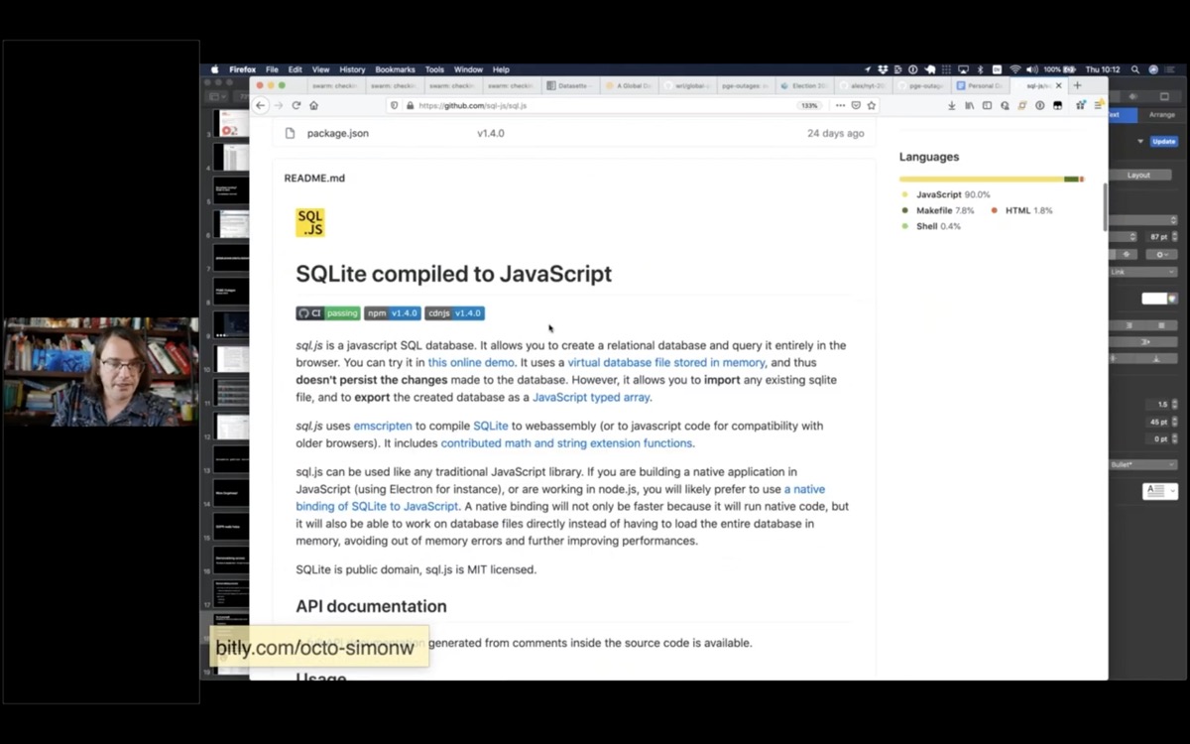This screenshot has width=1190, height=744.
Task: Open Spotlight search magnifier in menu bar
Action: pos(1135,69)
